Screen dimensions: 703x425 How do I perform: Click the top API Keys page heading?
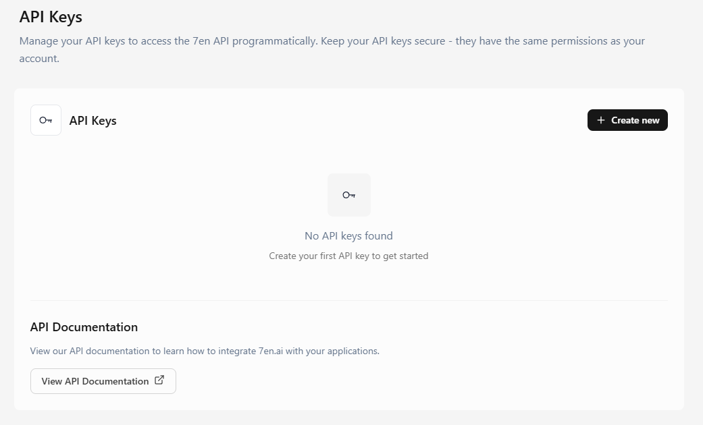click(x=51, y=16)
